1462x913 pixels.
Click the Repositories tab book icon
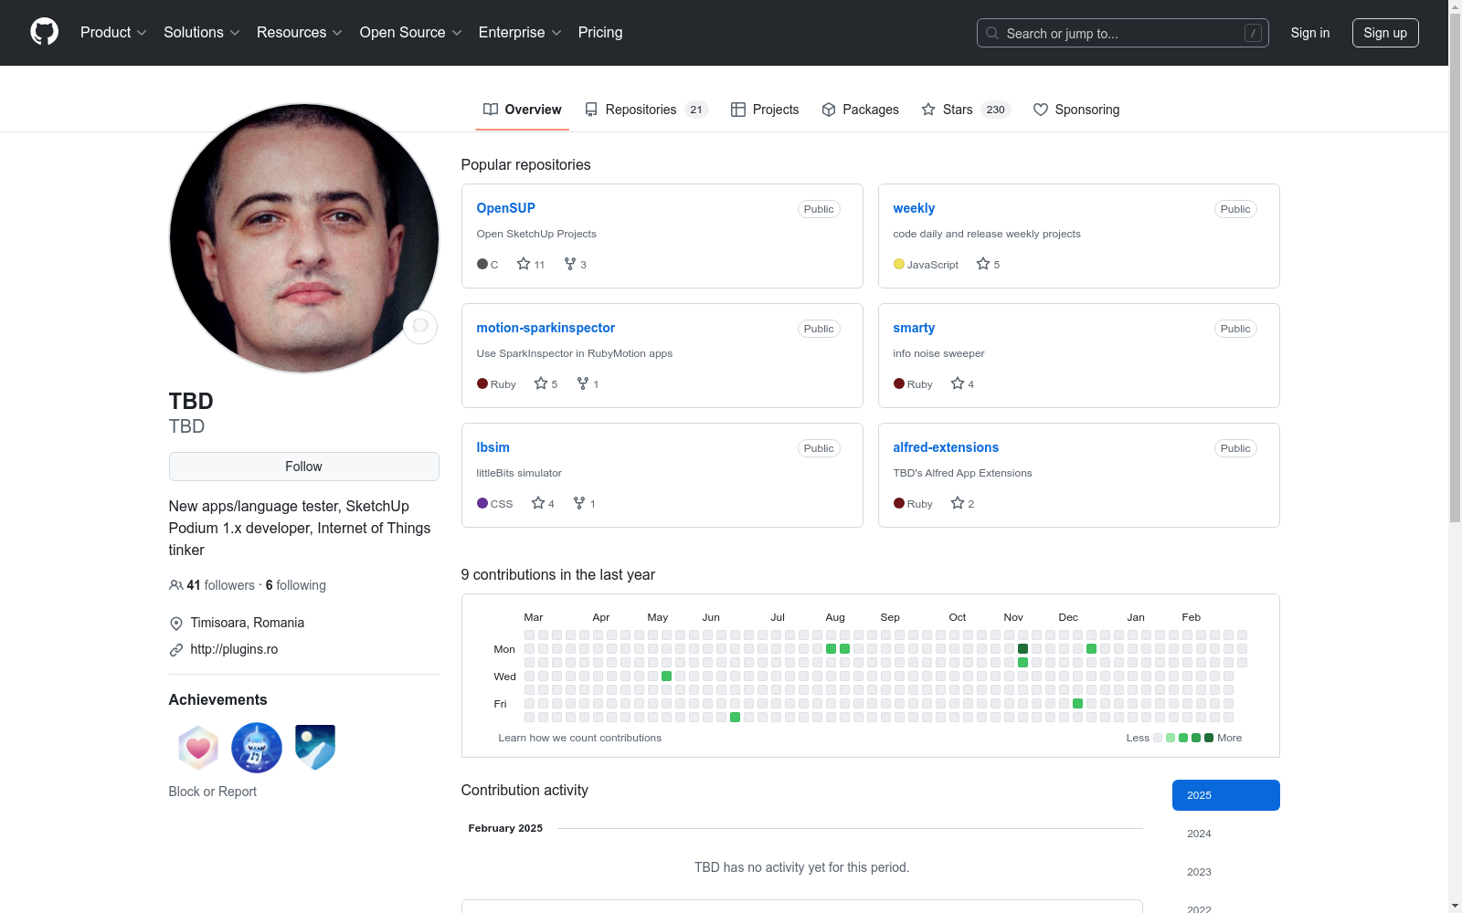tap(591, 110)
